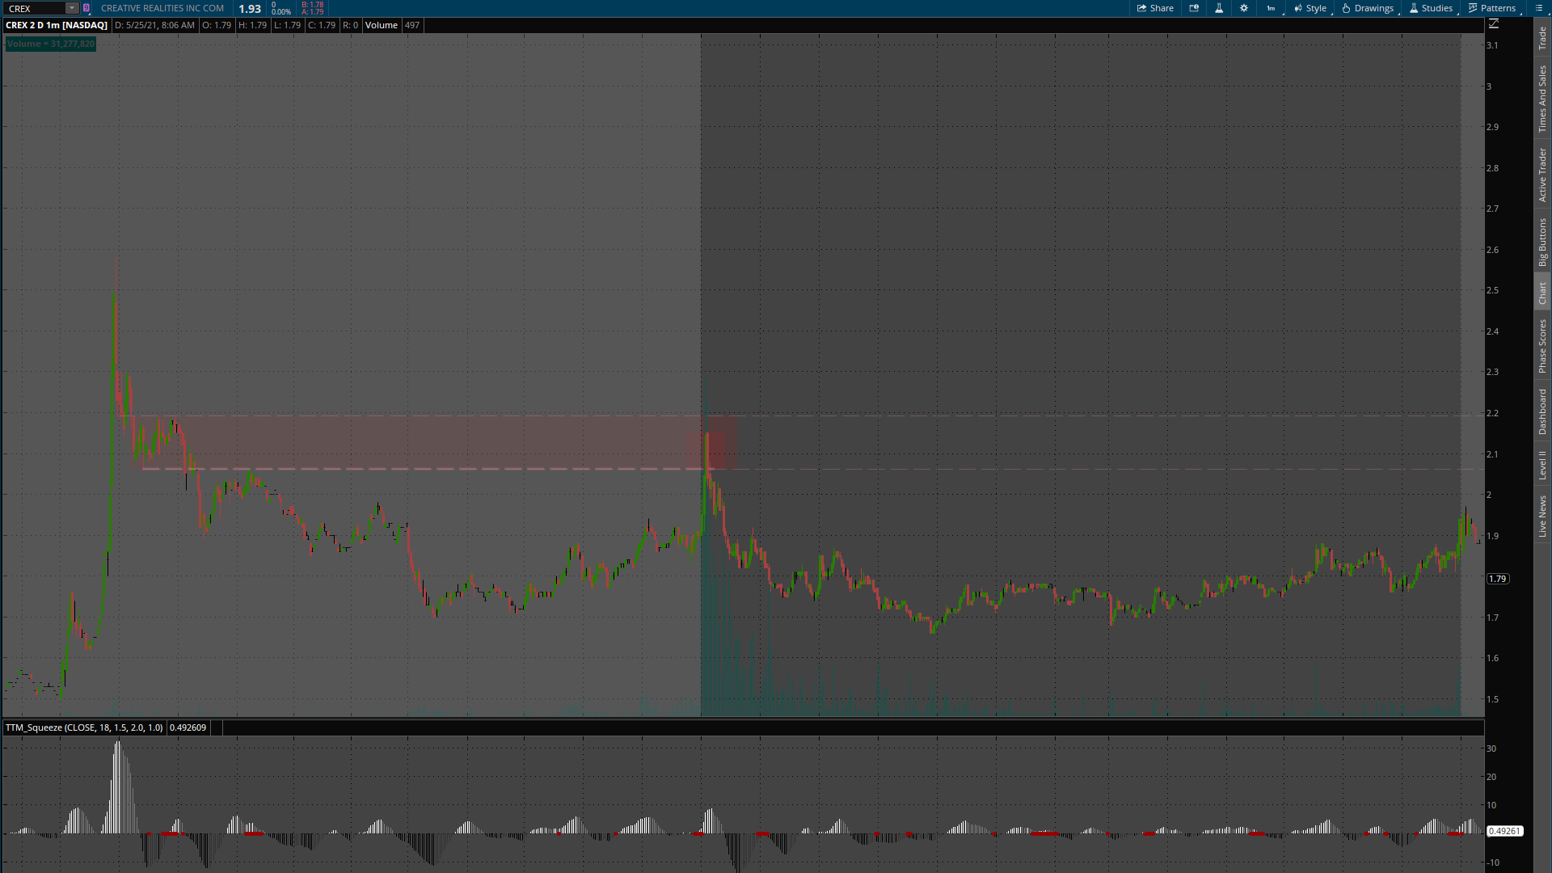Show the Live News sidebar panel
The height and width of the screenshot is (873, 1552).
tap(1542, 516)
